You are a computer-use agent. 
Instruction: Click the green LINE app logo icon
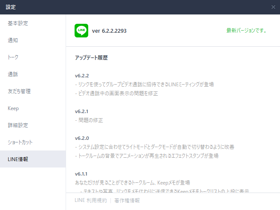81,31
